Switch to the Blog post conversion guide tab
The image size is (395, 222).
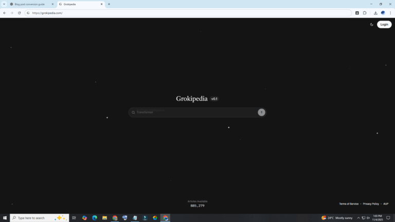(x=30, y=4)
